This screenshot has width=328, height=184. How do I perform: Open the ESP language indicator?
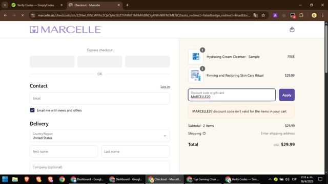[x=294, y=179]
